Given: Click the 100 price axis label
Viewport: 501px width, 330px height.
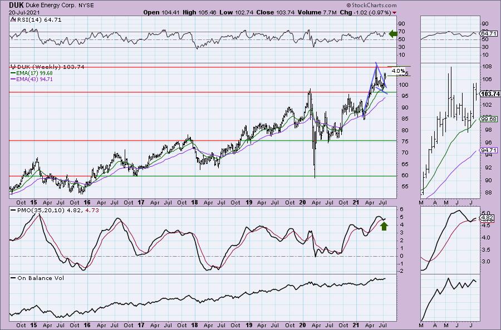Looking at the screenshot, I should (404, 85).
